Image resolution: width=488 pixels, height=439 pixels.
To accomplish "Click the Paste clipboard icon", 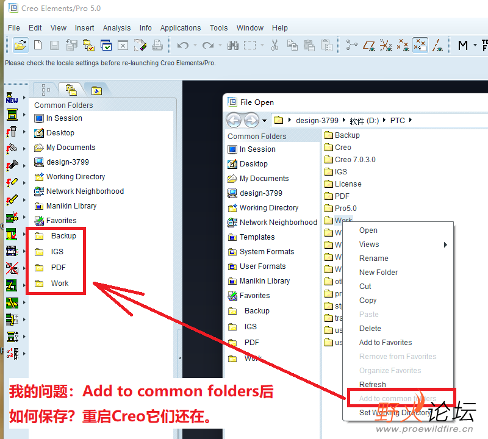I will (x=309, y=46).
